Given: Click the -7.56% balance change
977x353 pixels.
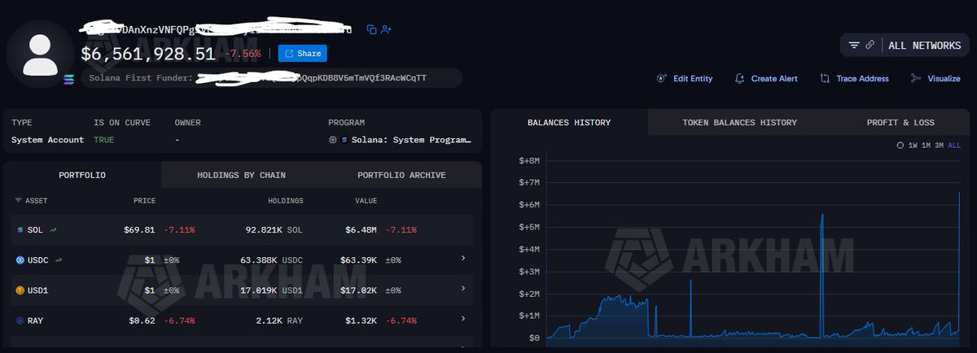Looking at the screenshot, I should coord(243,54).
